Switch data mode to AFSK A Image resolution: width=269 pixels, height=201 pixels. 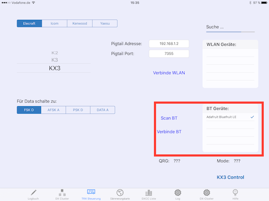click(x=54, y=110)
